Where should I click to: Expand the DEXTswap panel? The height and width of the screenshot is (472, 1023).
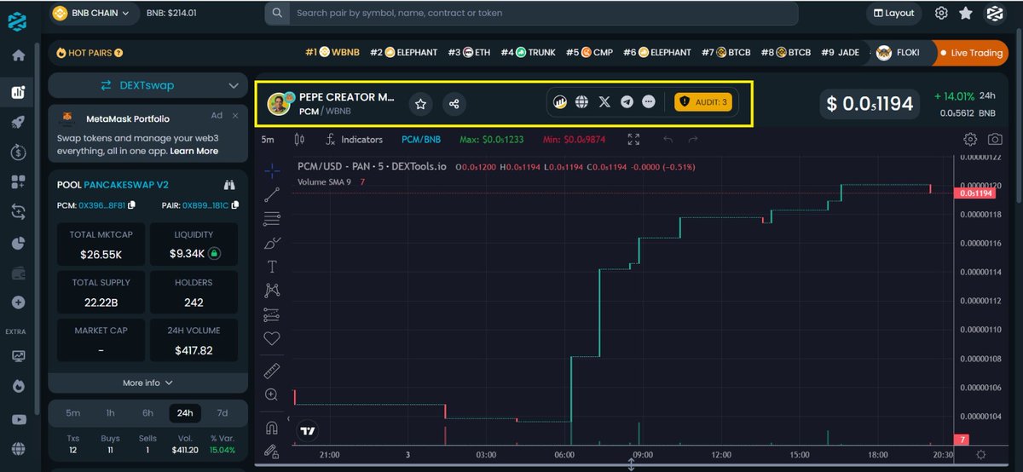point(148,86)
